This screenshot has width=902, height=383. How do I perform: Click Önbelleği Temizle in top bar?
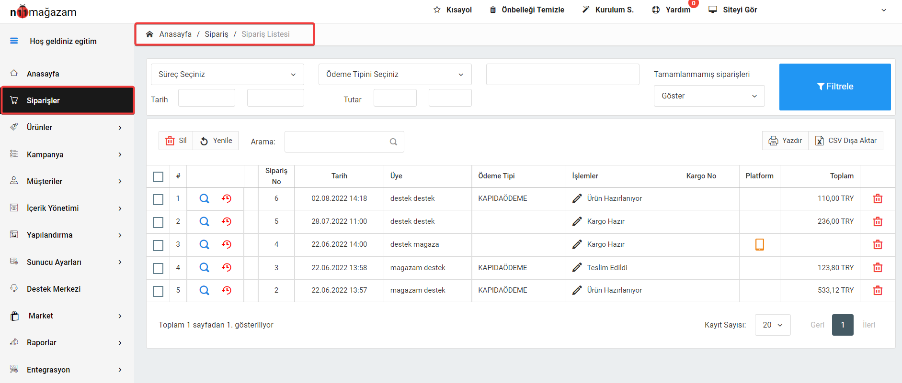coord(527,10)
